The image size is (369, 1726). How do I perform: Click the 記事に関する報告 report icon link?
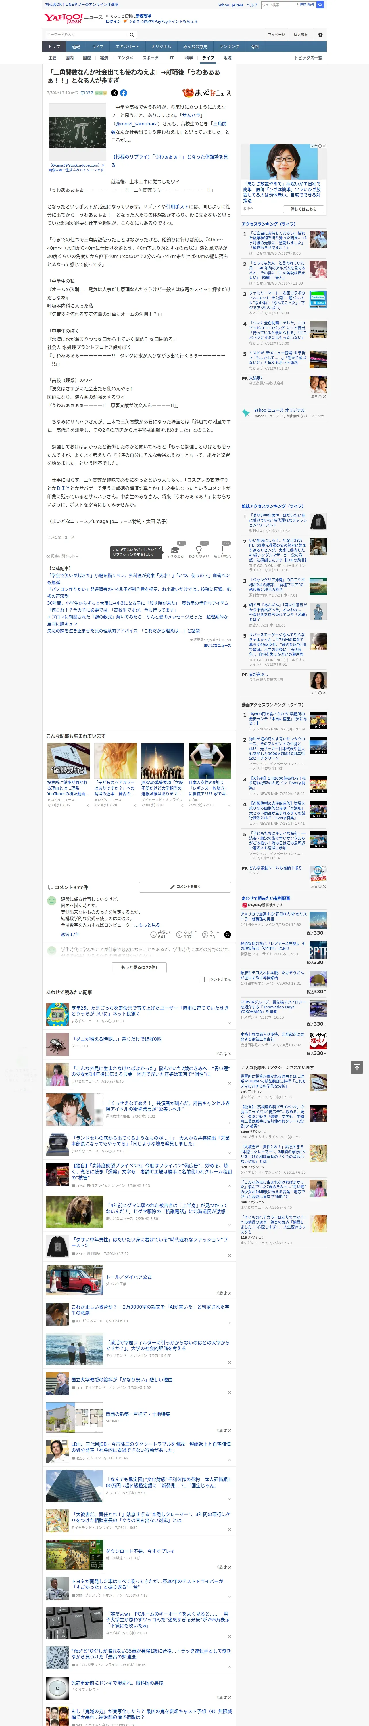(62, 556)
